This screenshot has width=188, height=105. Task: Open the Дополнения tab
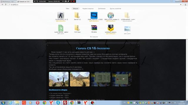click(102, 8)
